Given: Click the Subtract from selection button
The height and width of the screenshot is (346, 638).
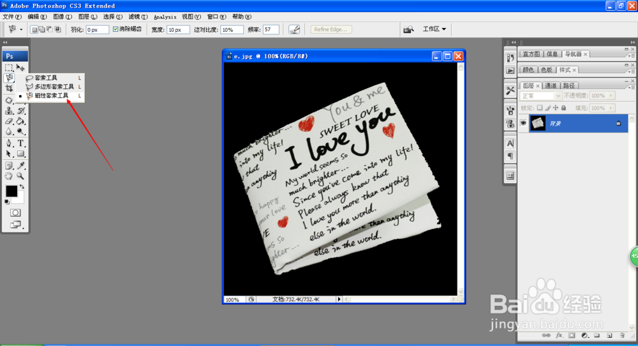Looking at the screenshot, I should click(50, 29).
